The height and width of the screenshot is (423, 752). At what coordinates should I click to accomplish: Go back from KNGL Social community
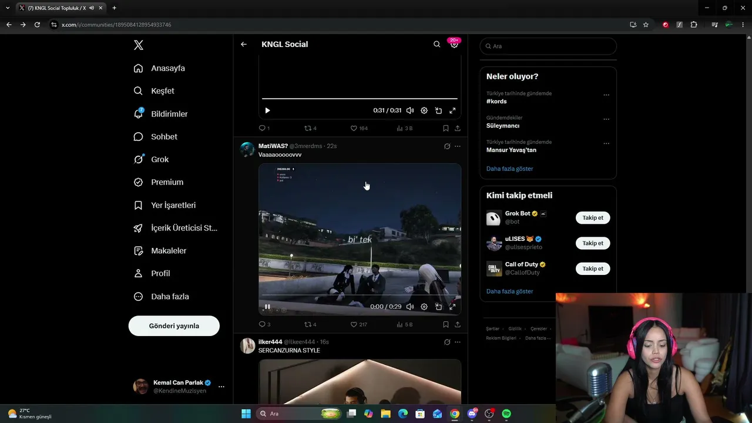(x=244, y=44)
